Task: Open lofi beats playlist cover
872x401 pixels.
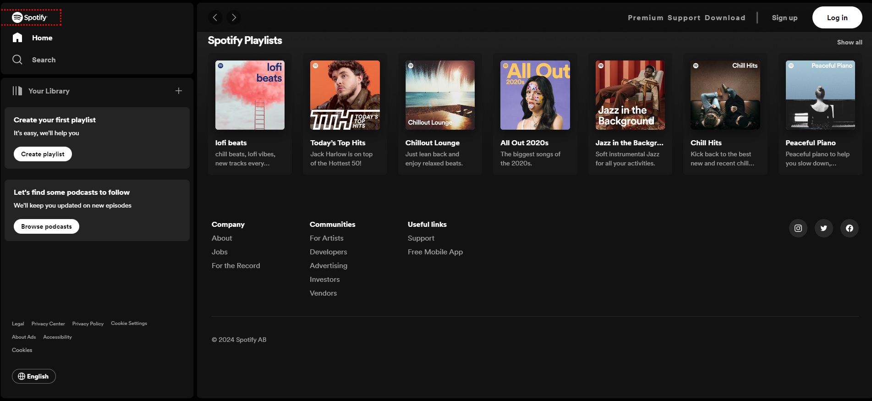Action: [250, 95]
